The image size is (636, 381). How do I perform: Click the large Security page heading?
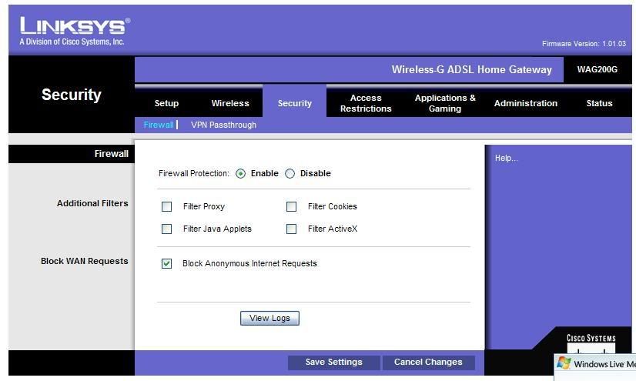72,95
